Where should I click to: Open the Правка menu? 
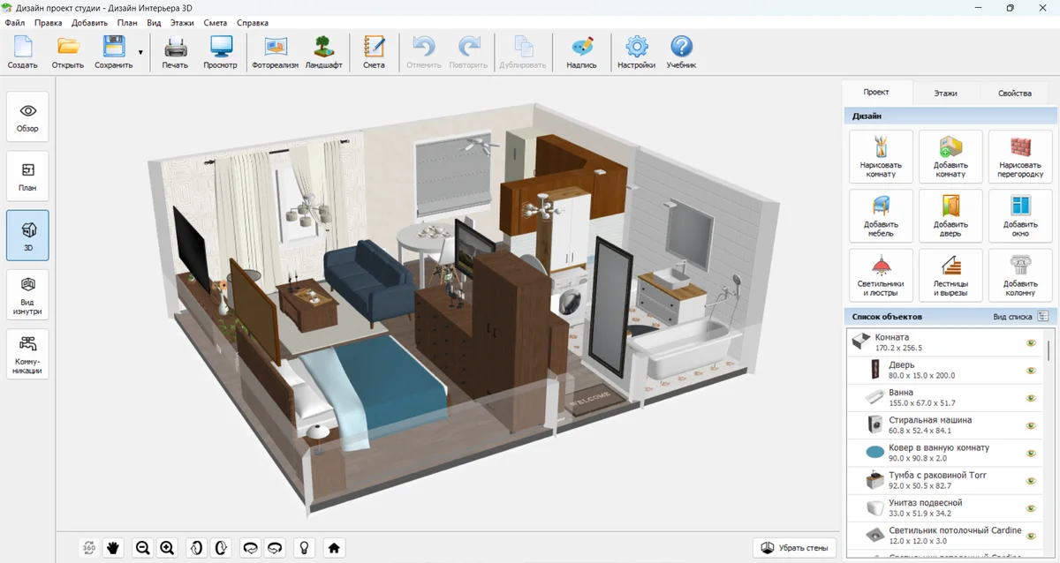tap(48, 22)
